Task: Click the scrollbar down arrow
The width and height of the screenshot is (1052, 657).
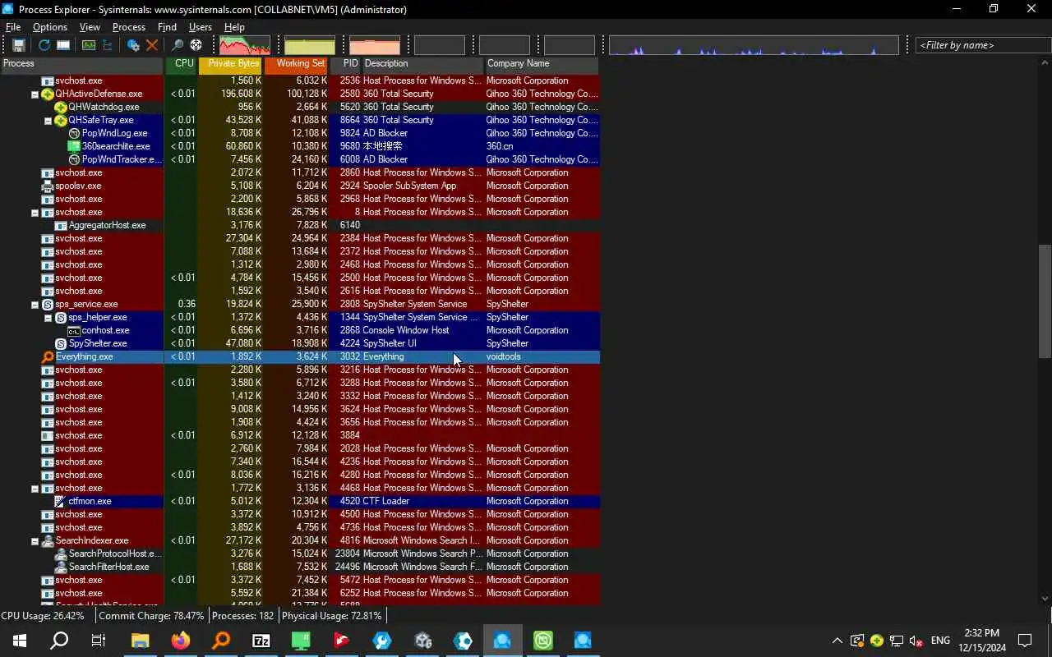Action: [x=1045, y=599]
